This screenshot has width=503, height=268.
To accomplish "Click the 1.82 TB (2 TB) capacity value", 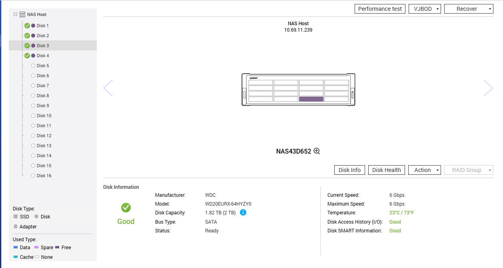I will [220, 213].
